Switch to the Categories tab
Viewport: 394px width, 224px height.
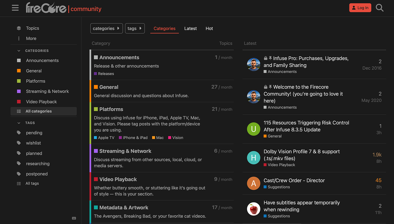coord(164,29)
